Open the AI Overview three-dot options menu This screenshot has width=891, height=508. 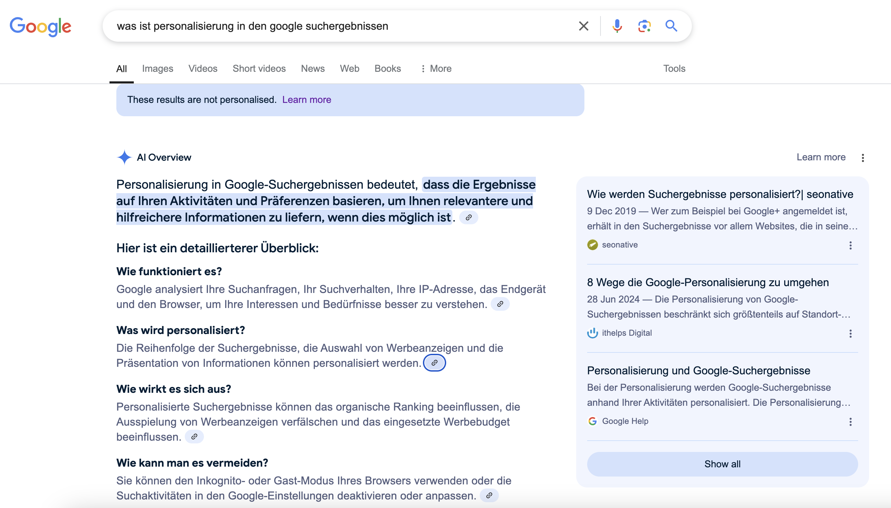pos(863,158)
